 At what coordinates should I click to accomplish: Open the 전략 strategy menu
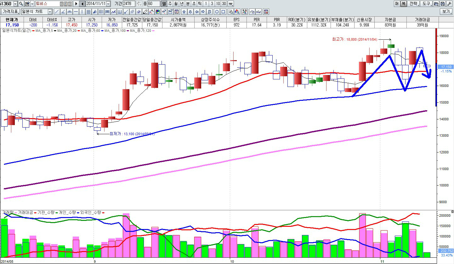pyautogui.click(x=413, y=4)
